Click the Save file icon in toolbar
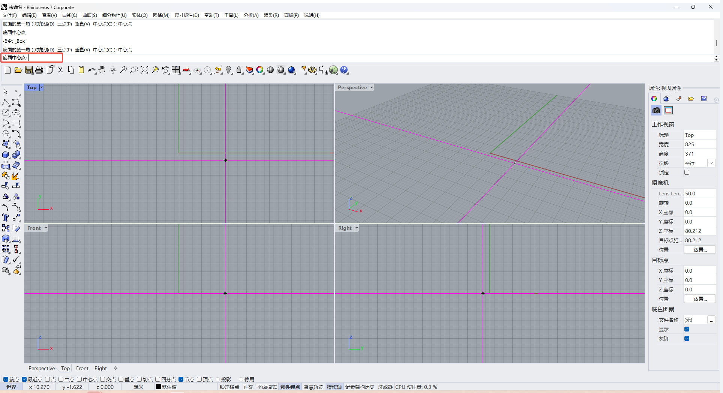This screenshot has width=723, height=393. (x=29, y=70)
